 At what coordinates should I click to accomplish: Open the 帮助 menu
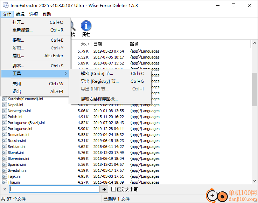[47, 14]
